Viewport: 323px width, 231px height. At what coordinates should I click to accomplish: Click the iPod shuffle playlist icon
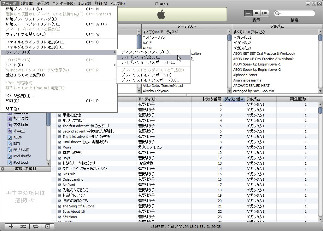pyautogui.click(x=10, y=156)
